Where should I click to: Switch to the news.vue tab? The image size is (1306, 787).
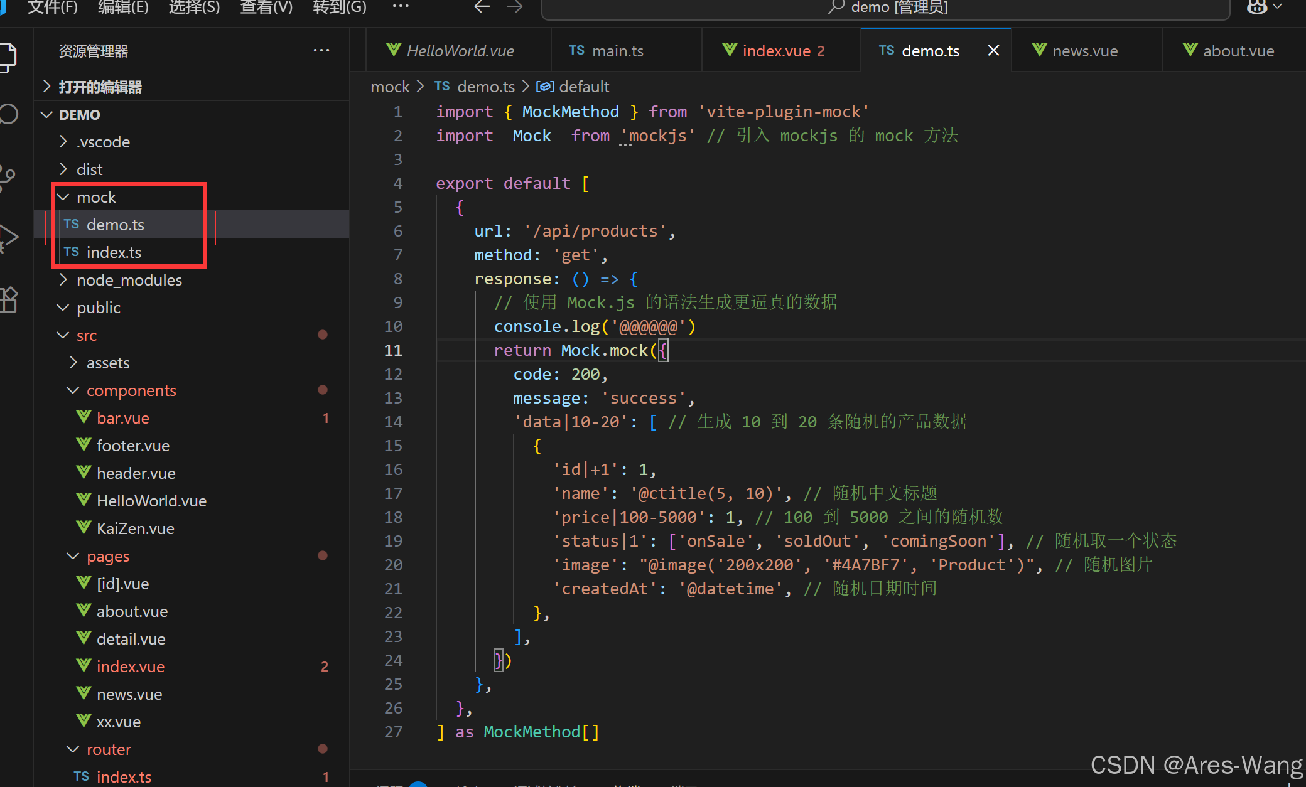[x=1086, y=51]
